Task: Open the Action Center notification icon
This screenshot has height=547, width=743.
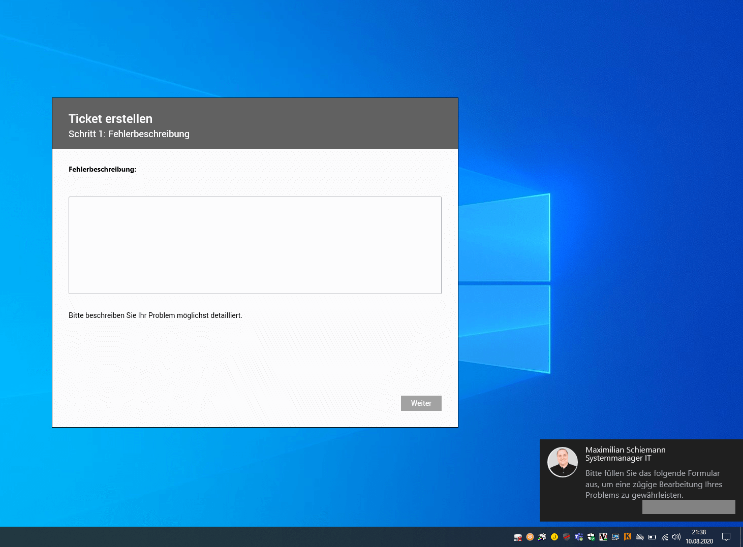Action: [726, 537]
